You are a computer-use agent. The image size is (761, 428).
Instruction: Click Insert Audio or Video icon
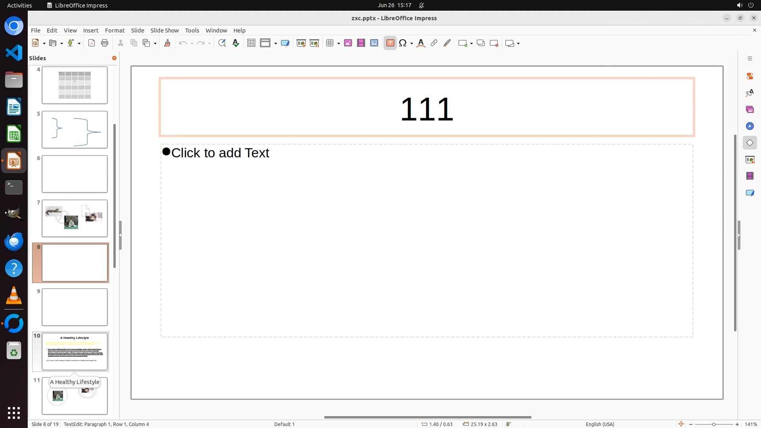pyautogui.click(x=361, y=43)
